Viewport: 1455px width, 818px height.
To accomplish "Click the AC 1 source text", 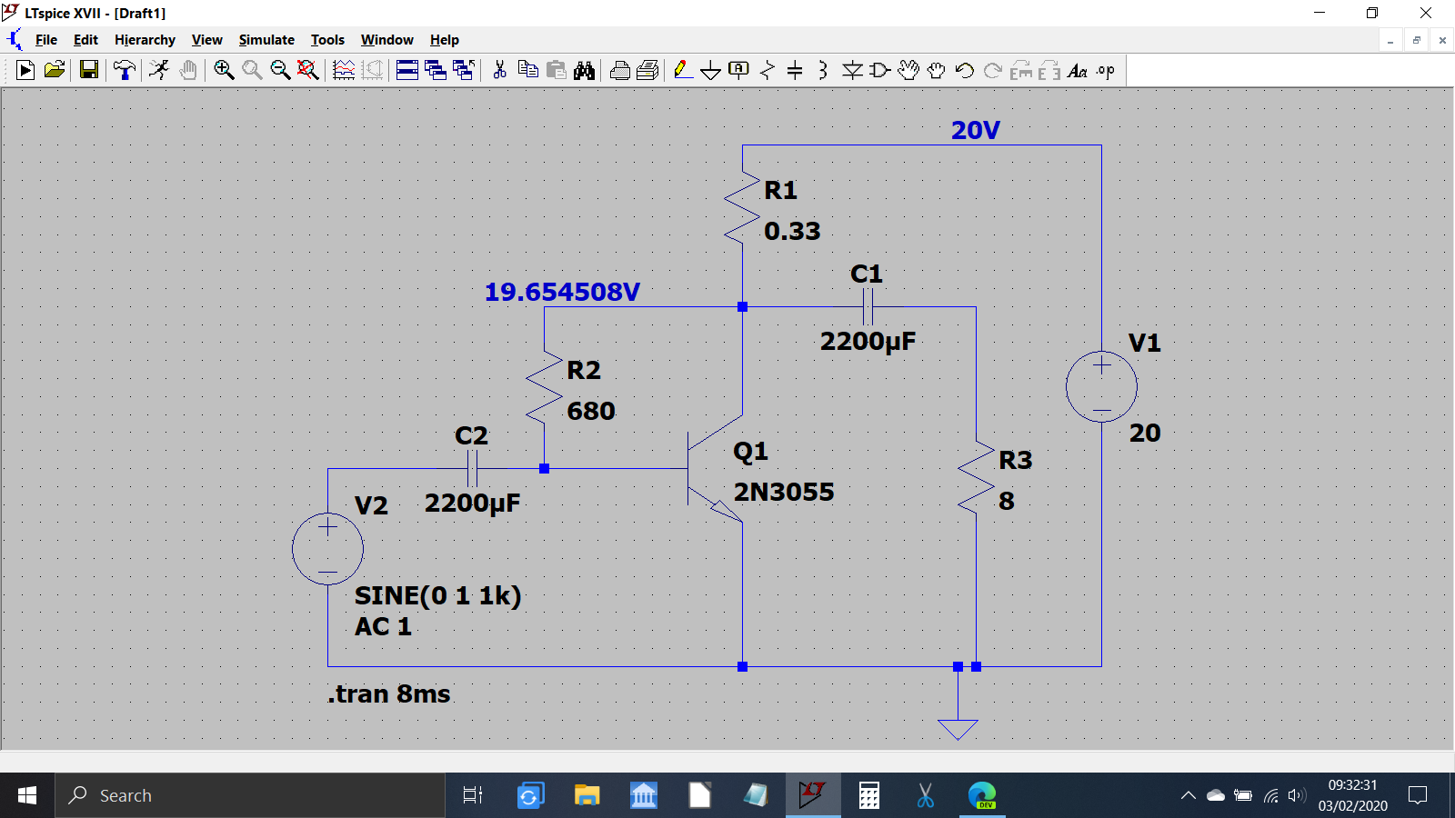I will click(x=383, y=626).
